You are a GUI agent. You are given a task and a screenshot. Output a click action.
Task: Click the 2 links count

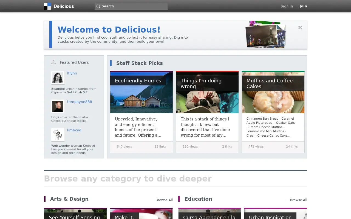point(227,146)
